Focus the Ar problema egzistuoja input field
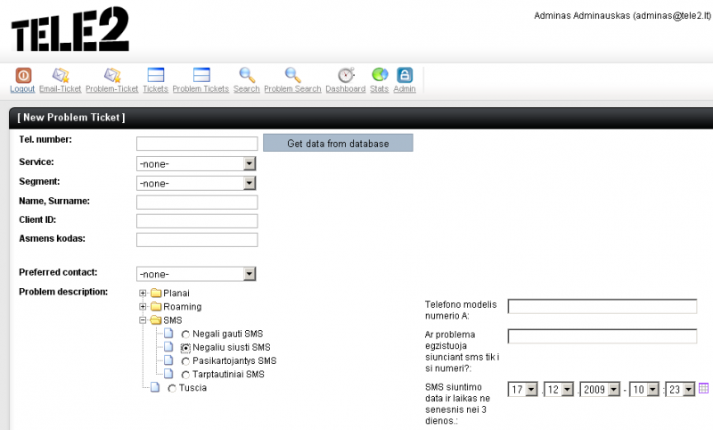Viewport: 713px width, 430px height. coord(602,336)
